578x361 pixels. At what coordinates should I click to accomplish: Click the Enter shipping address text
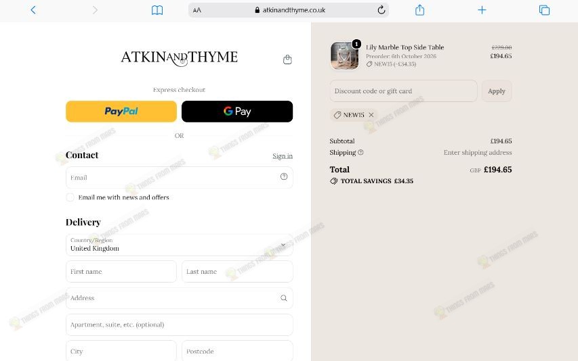click(x=478, y=152)
